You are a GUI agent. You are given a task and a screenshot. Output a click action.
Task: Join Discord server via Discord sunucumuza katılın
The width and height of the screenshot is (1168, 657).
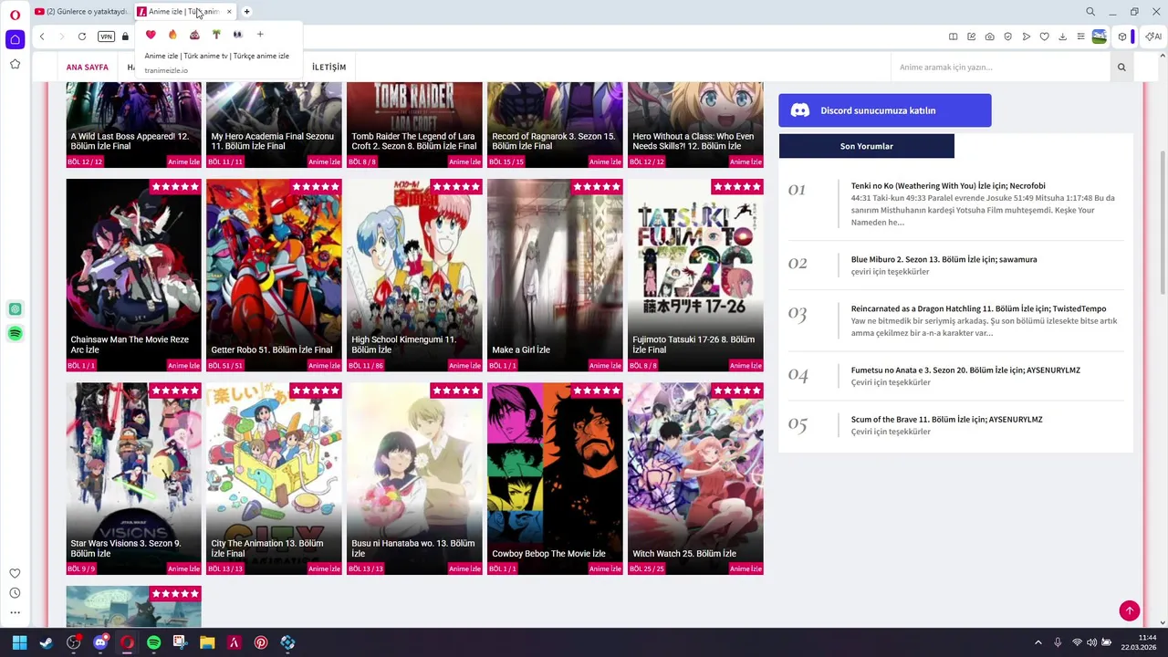pos(885,110)
